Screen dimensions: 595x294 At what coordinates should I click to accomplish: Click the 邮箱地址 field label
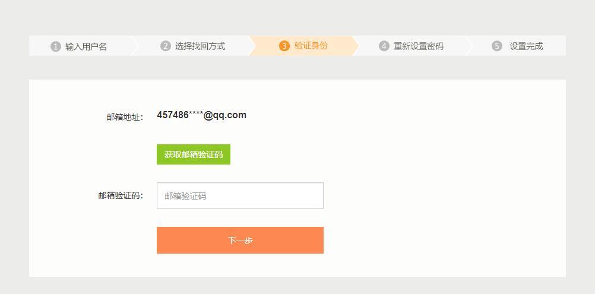pyautogui.click(x=125, y=117)
